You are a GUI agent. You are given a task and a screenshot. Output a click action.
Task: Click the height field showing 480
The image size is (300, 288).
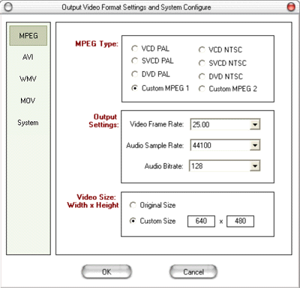[240, 221]
